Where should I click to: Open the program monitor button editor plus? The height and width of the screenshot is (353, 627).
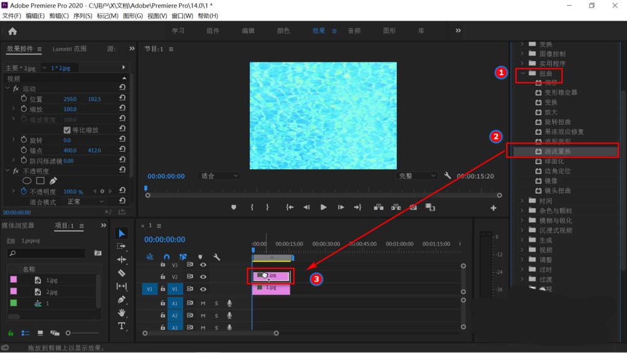pyautogui.click(x=493, y=208)
